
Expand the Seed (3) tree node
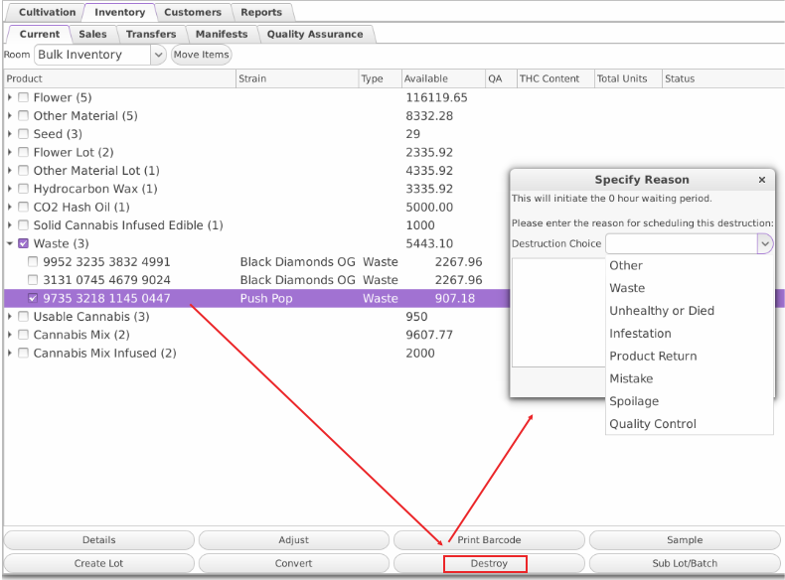click(x=10, y=134)
